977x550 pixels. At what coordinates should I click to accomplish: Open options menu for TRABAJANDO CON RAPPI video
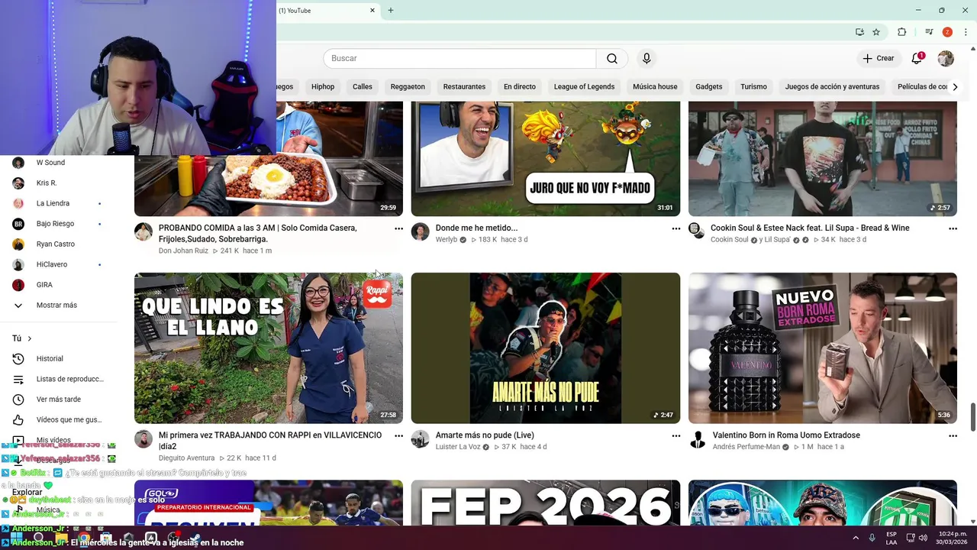click(x=398, y=435)
